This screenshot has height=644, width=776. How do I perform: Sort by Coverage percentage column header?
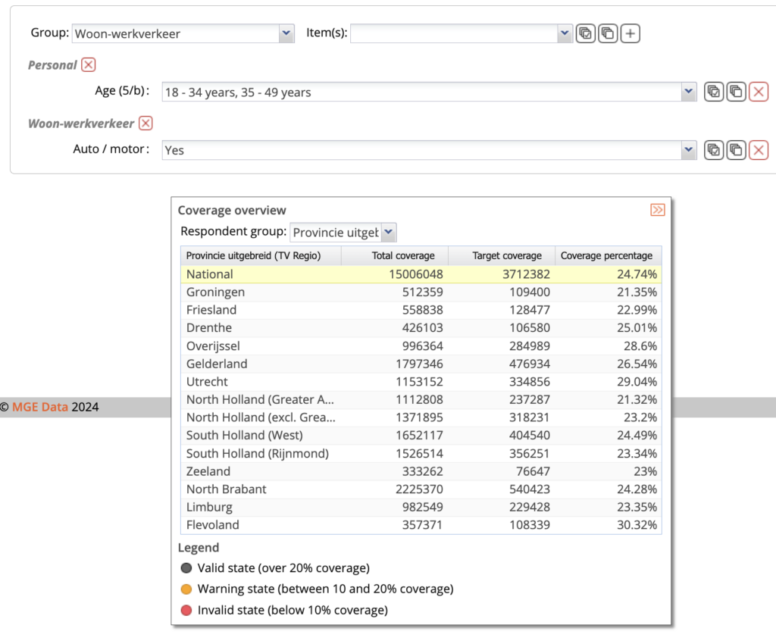[x=606, y=256]
